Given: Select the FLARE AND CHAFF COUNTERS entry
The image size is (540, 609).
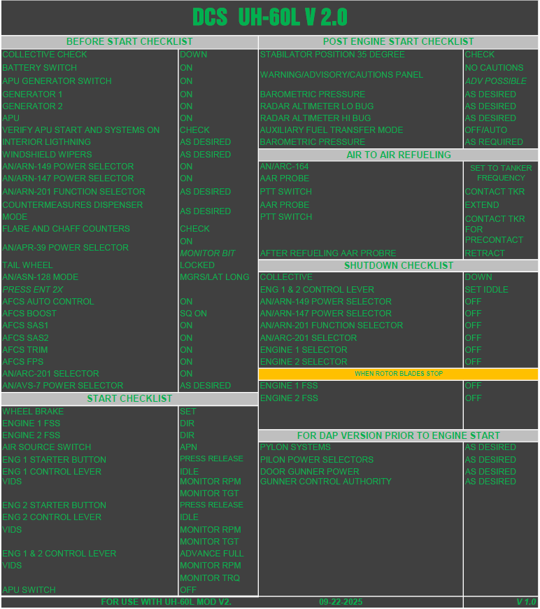Looking at the screenshot, I should (66, 229).
